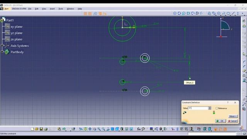Select the Rotate view icon
Image resolution: width=247 pixels, height=139 pixels.
coord(94,129)
